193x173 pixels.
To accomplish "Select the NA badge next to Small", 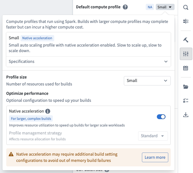I will tap(150, 7).
